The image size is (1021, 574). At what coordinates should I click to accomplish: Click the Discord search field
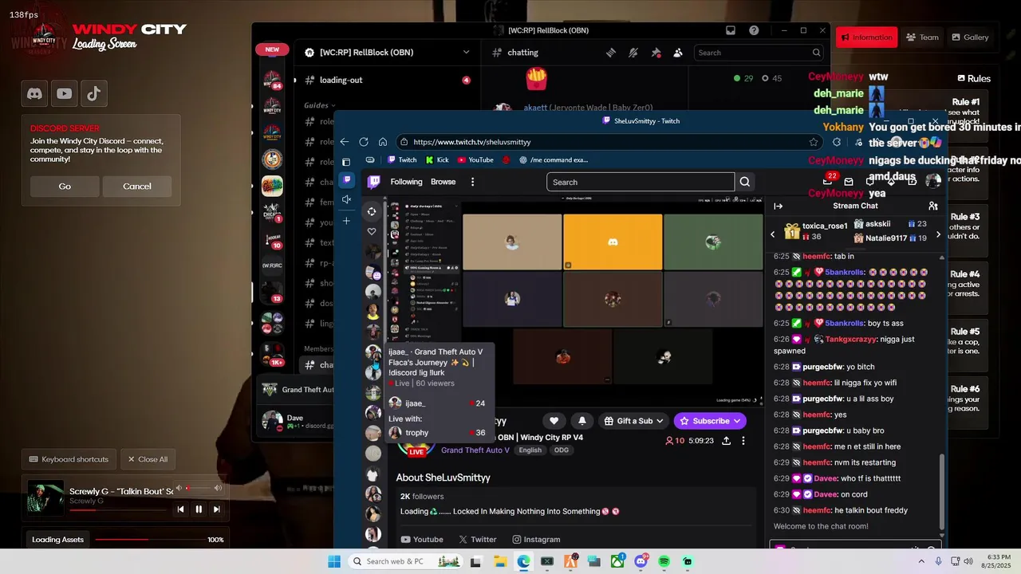click(759, 53)
